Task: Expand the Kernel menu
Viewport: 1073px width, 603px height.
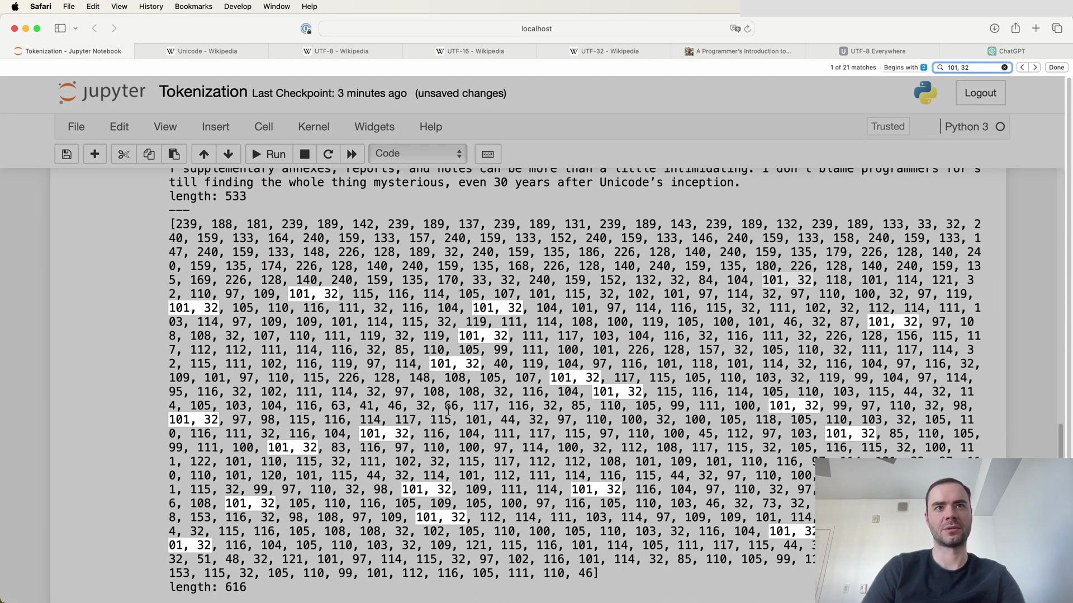Action: point(313,126)
